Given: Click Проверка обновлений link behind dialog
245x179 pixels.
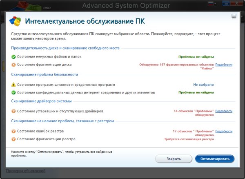Looking at the screenshot, I should coord(26,171).
